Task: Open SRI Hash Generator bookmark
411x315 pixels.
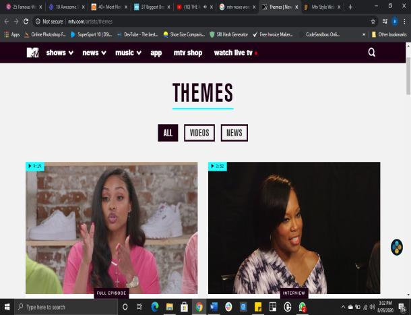Action: (228, 34)
